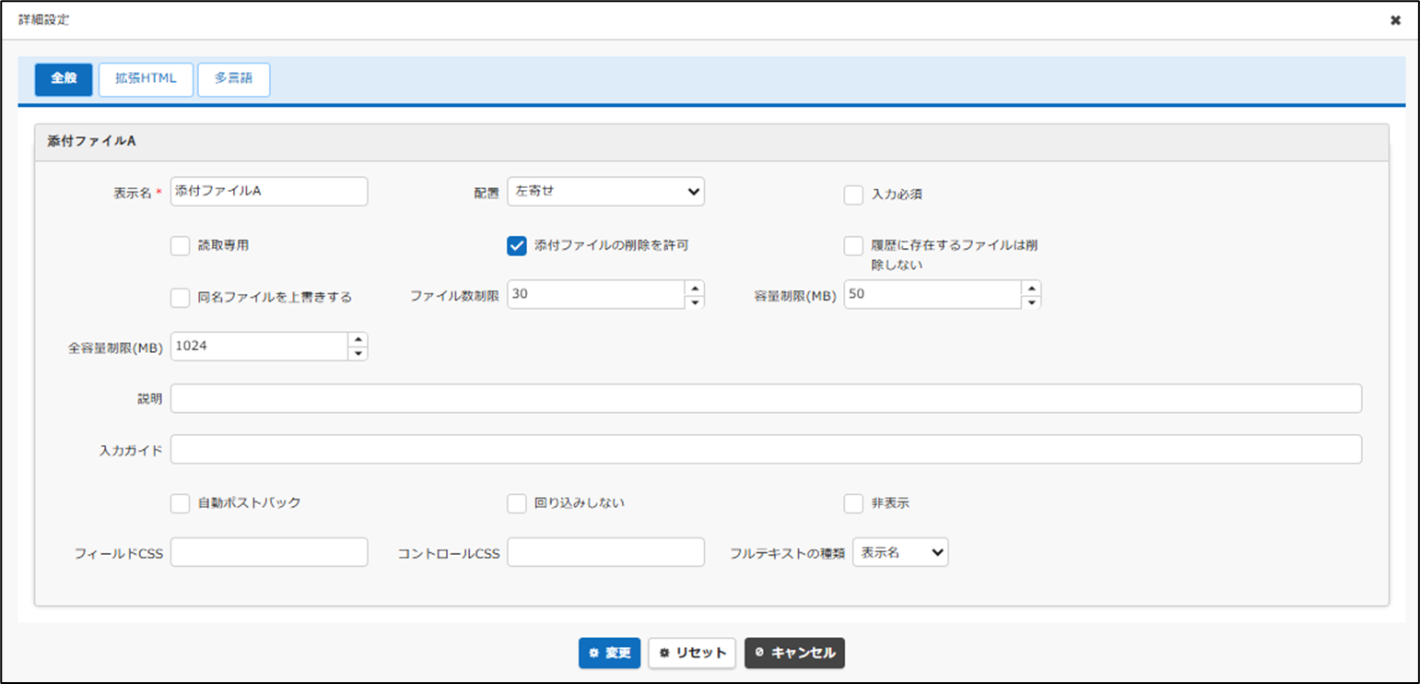Open the 多言語 tab
1420x684 pixels.
(233, 79)
